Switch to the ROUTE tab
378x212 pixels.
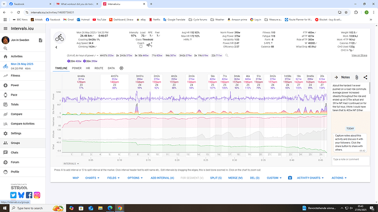(x=99, y=68)
